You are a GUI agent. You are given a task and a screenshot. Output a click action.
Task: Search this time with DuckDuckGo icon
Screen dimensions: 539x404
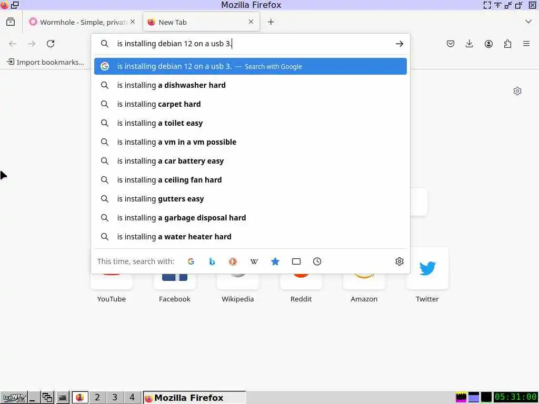click(233, 261)
